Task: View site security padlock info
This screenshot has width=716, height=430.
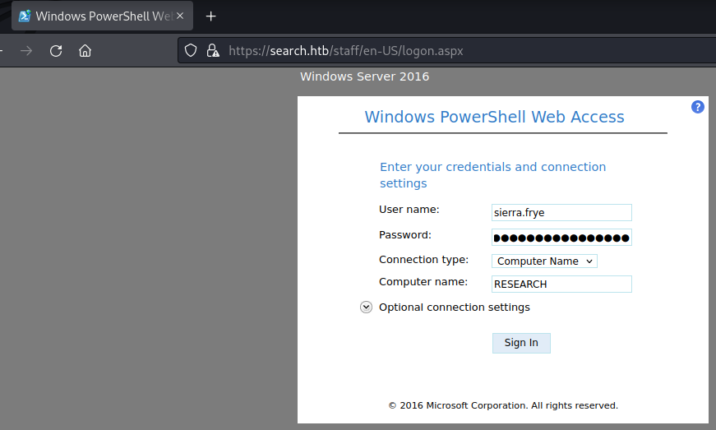Action: pos(213,50)
